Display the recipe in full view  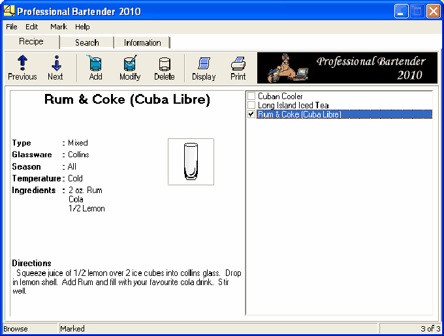204,68
